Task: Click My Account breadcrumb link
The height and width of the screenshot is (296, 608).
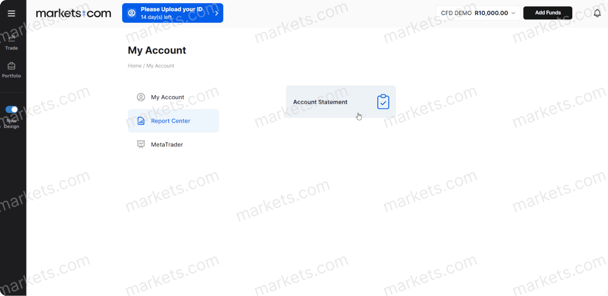Action: tap(160, 66)
